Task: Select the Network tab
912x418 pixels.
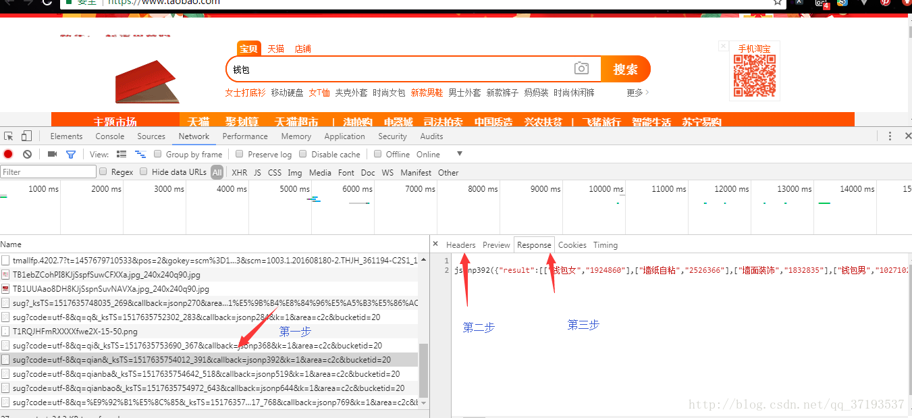Action: (x=194, y=136)
